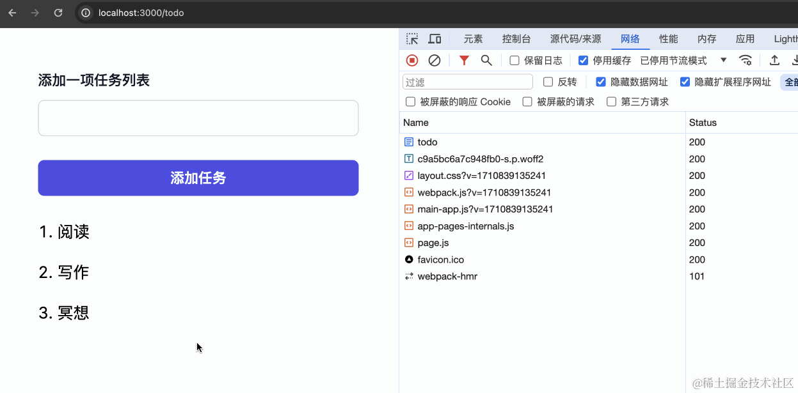Click the stylesheet icon beside layout.css
The height and width of the screenshot is (393, 798).
(409, 175)
